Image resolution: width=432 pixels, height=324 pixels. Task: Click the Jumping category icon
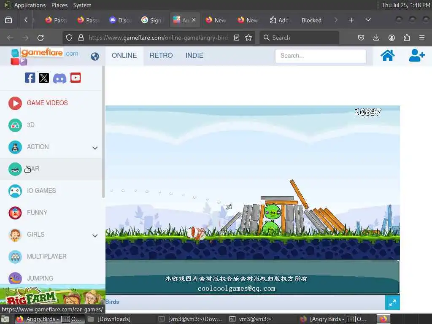15,278
